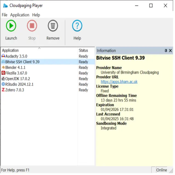
Task: Select the Blender 4.1.1 application icon
Action: [x=3, y=67]
